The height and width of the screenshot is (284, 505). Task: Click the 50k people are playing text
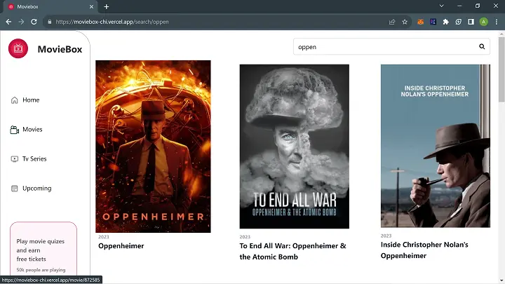click(41, 270)
